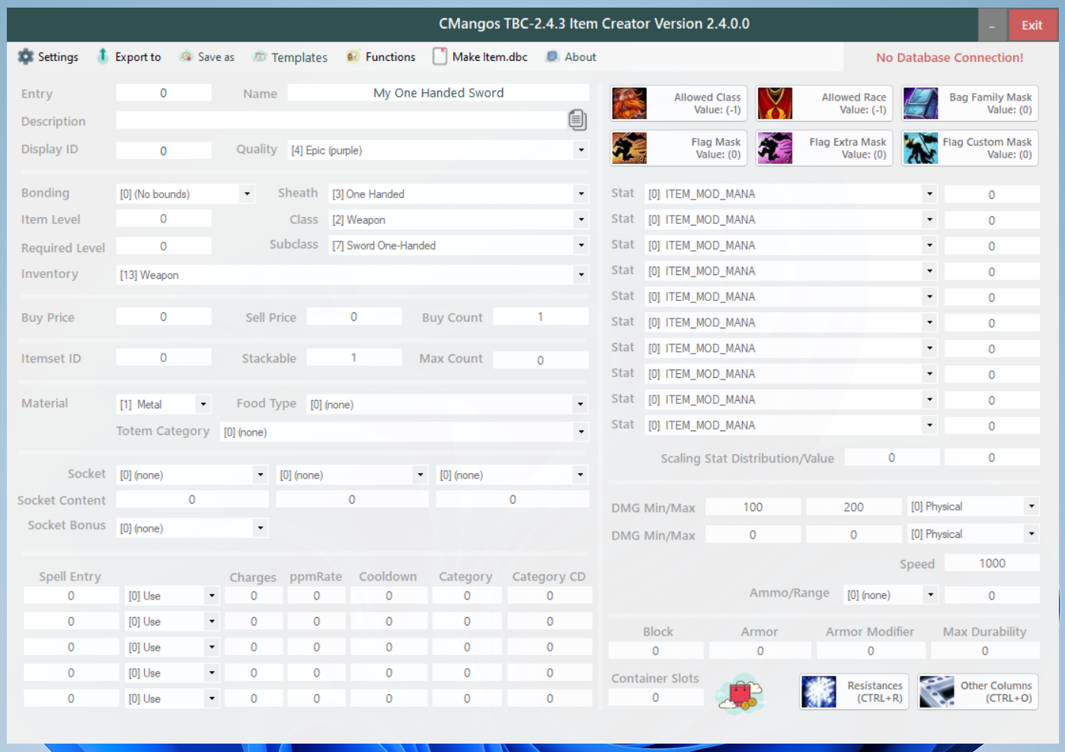Screen dimensions: 1065x752
Task: Click the Stackable field
Action: (x=354, y=357)
